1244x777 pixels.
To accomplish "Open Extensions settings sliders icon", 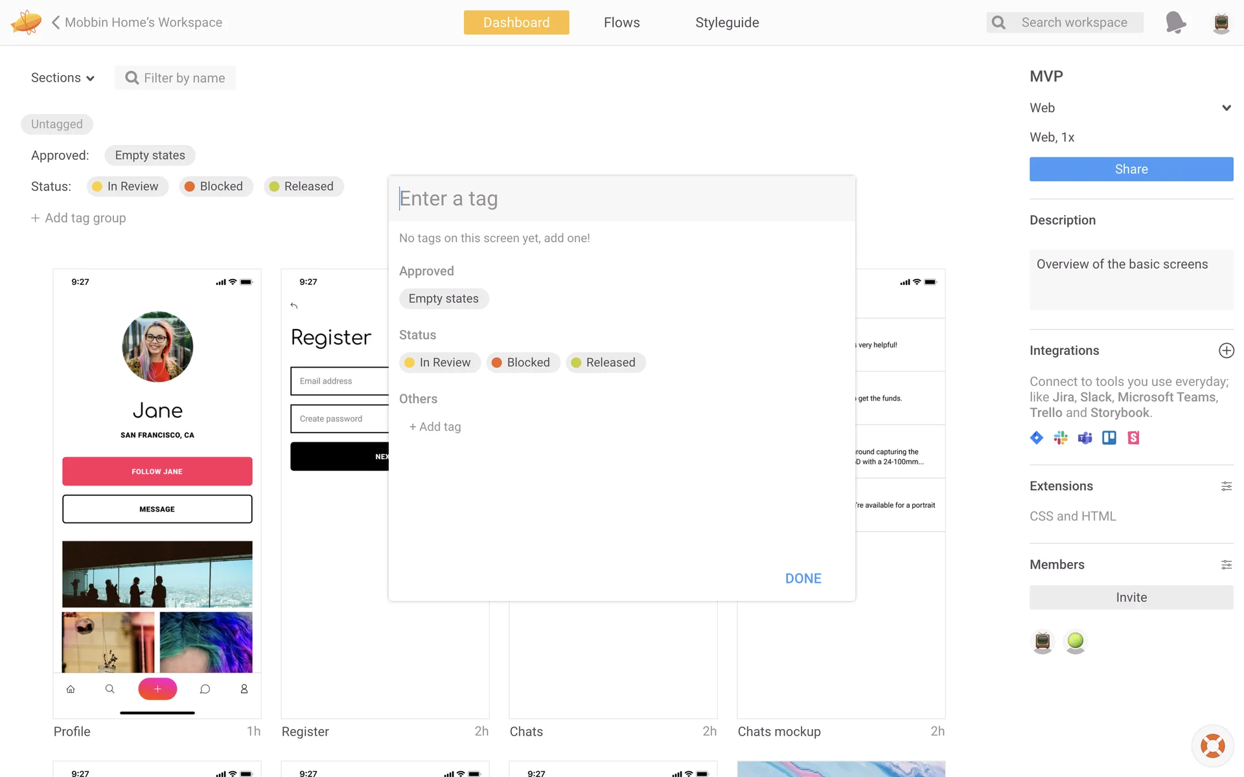I will tap(1226, 486).
